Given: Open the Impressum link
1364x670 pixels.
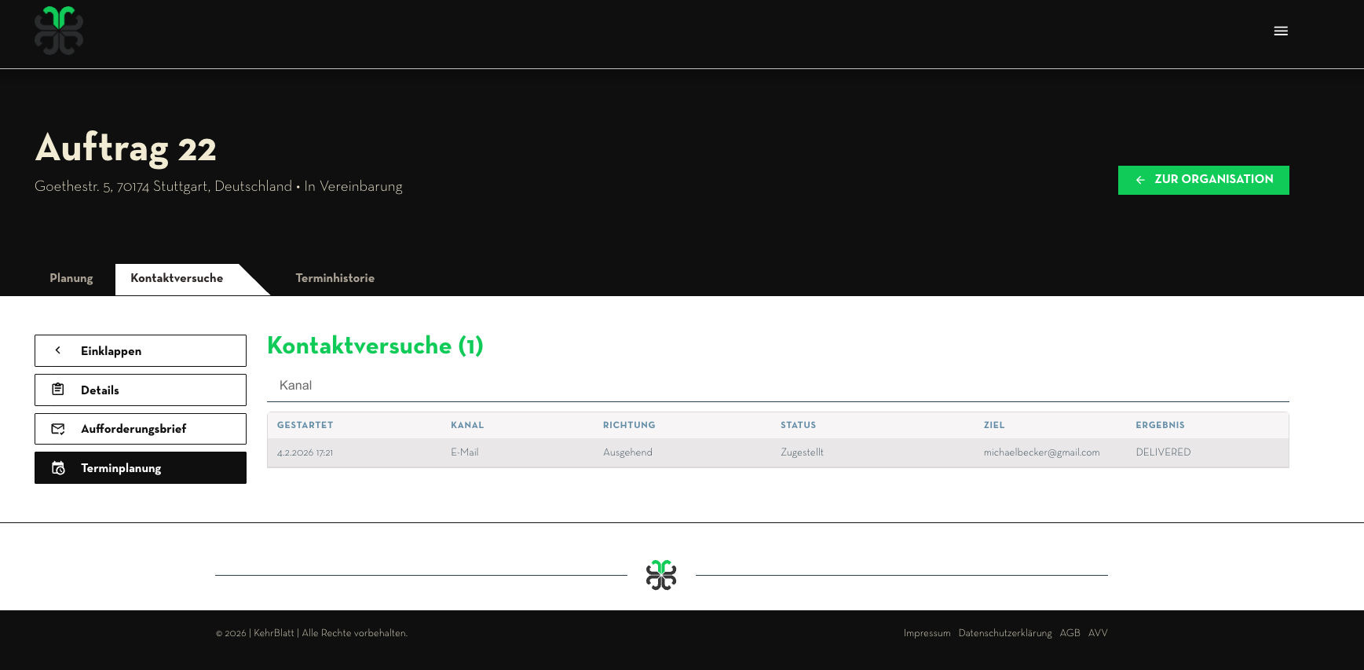Looking at the screenshot, I should [927, 633].
